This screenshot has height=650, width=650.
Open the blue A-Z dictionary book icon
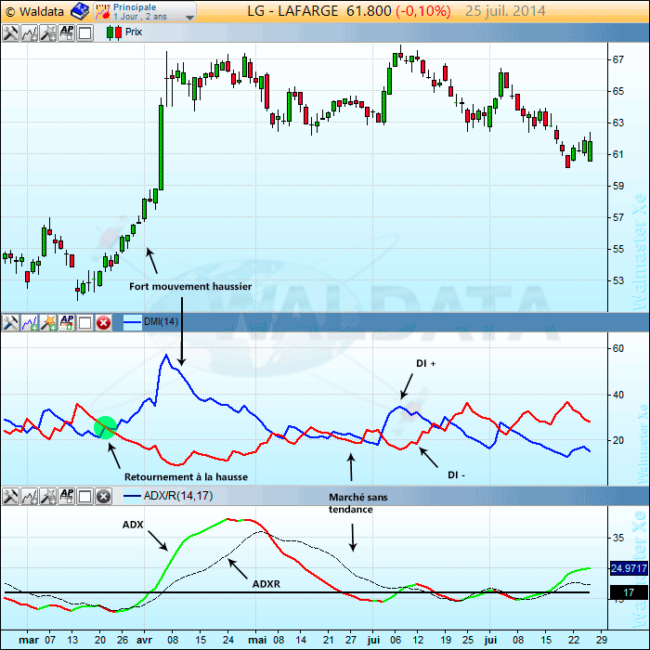(80, 11)
